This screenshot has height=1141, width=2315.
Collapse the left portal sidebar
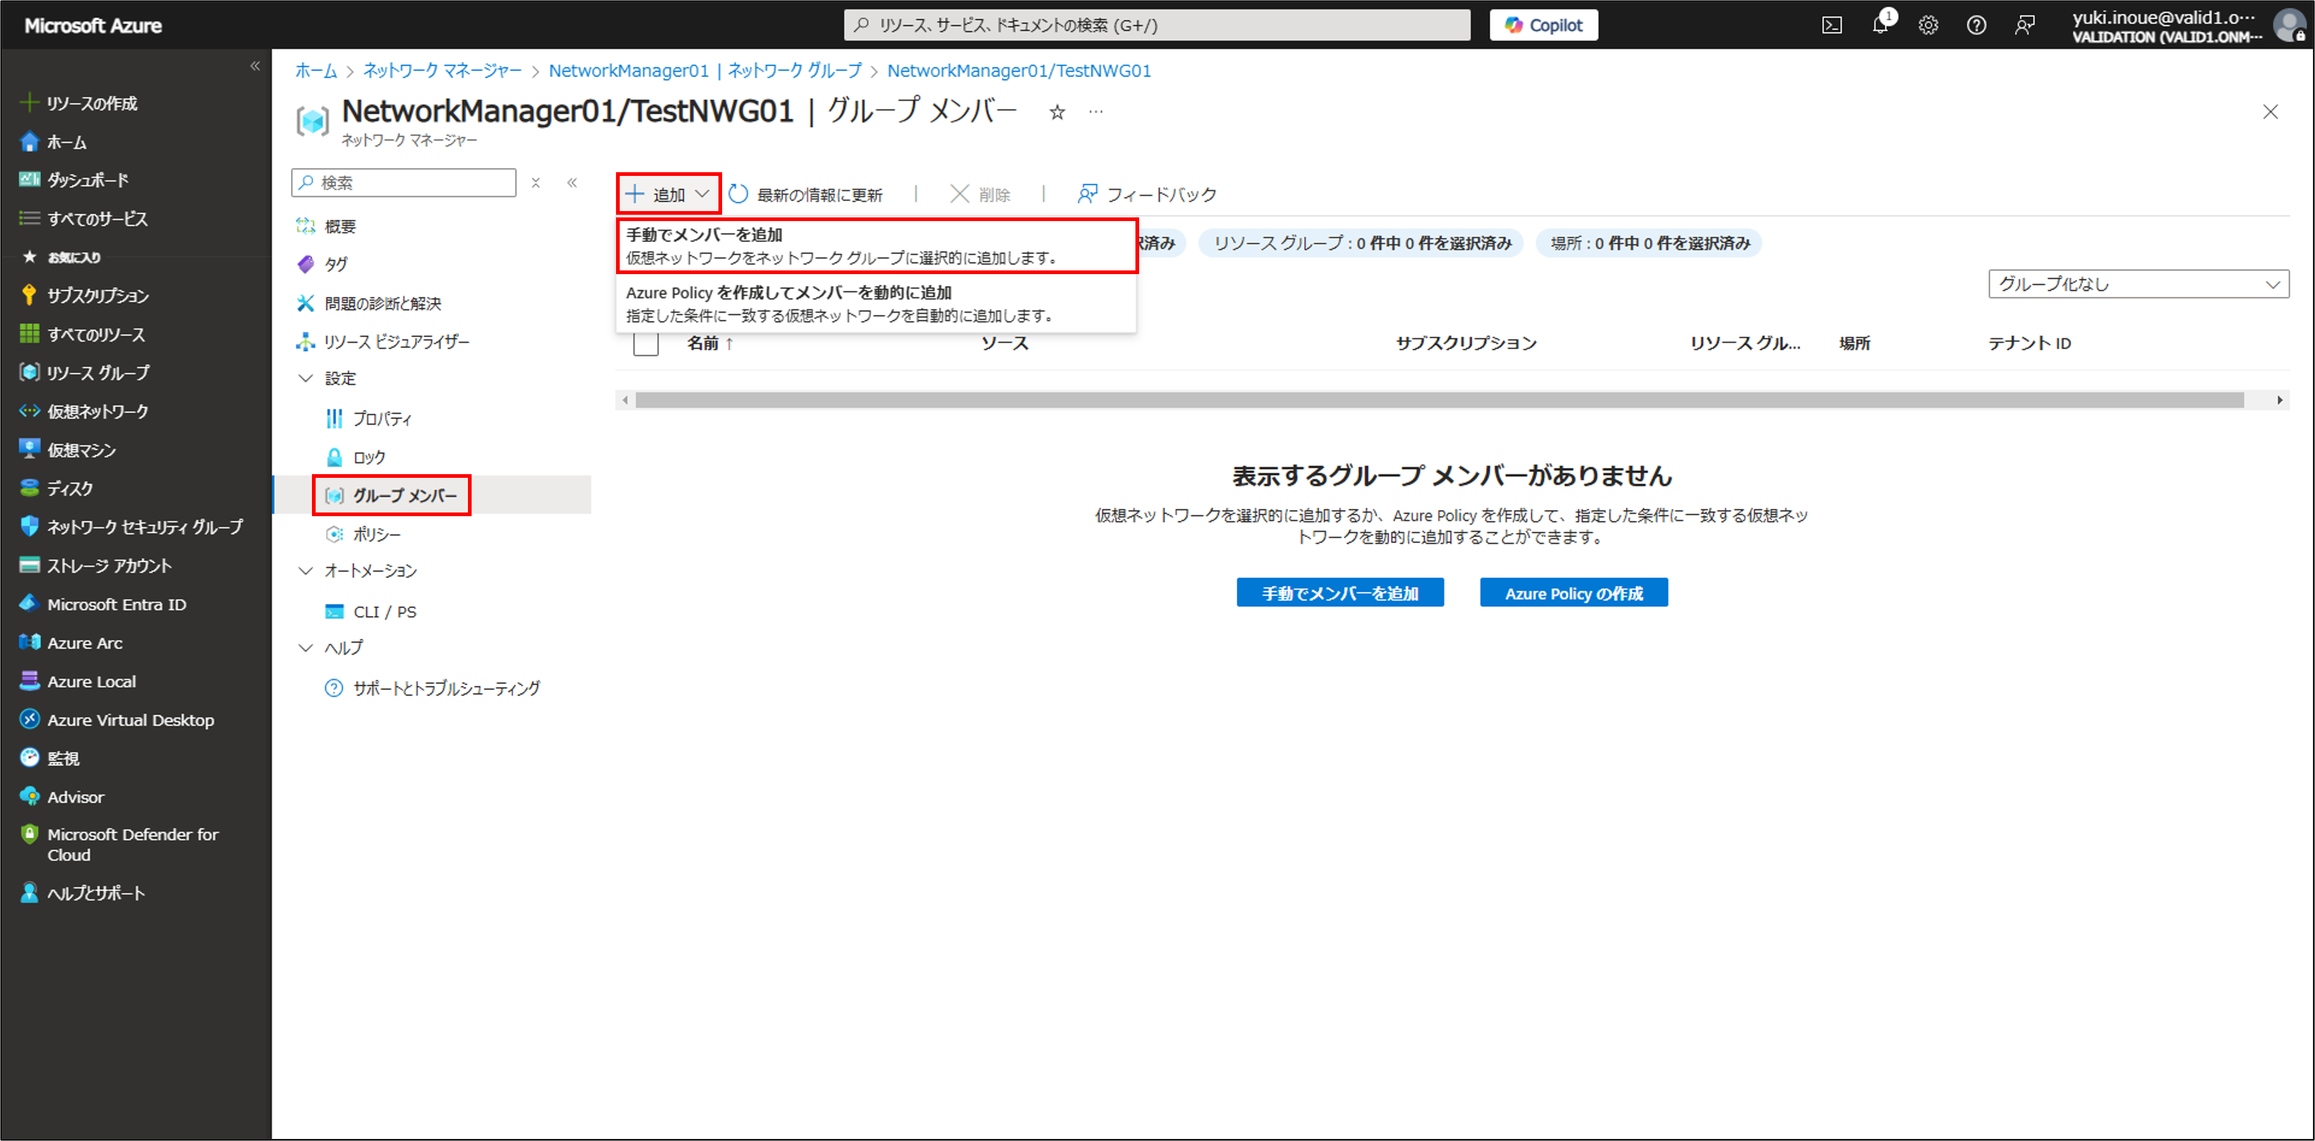(x=255, y=66)
